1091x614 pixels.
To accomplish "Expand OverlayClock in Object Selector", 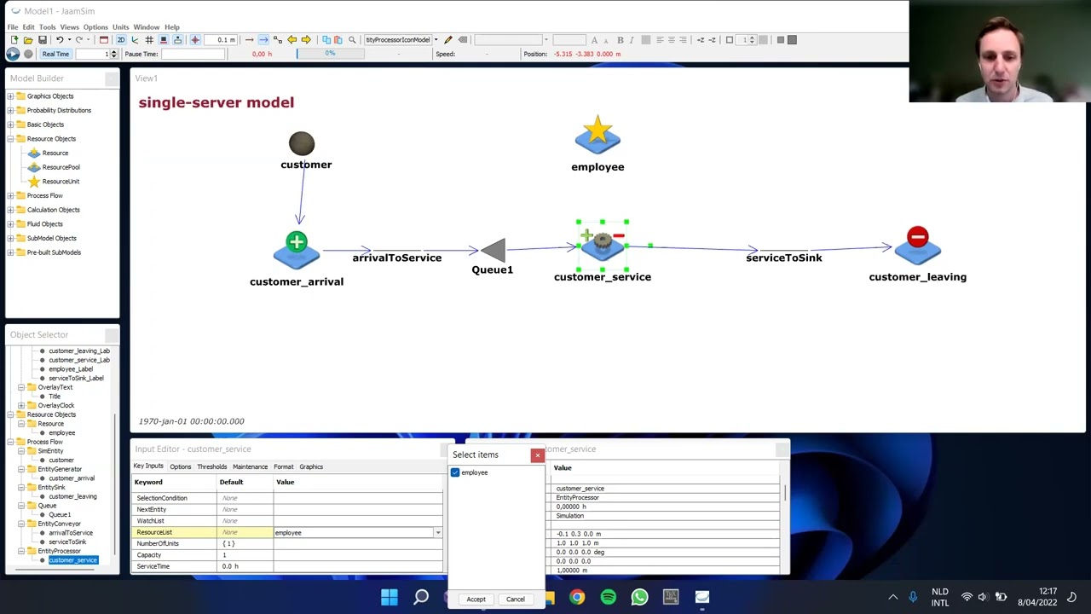I will coord(21,405).
